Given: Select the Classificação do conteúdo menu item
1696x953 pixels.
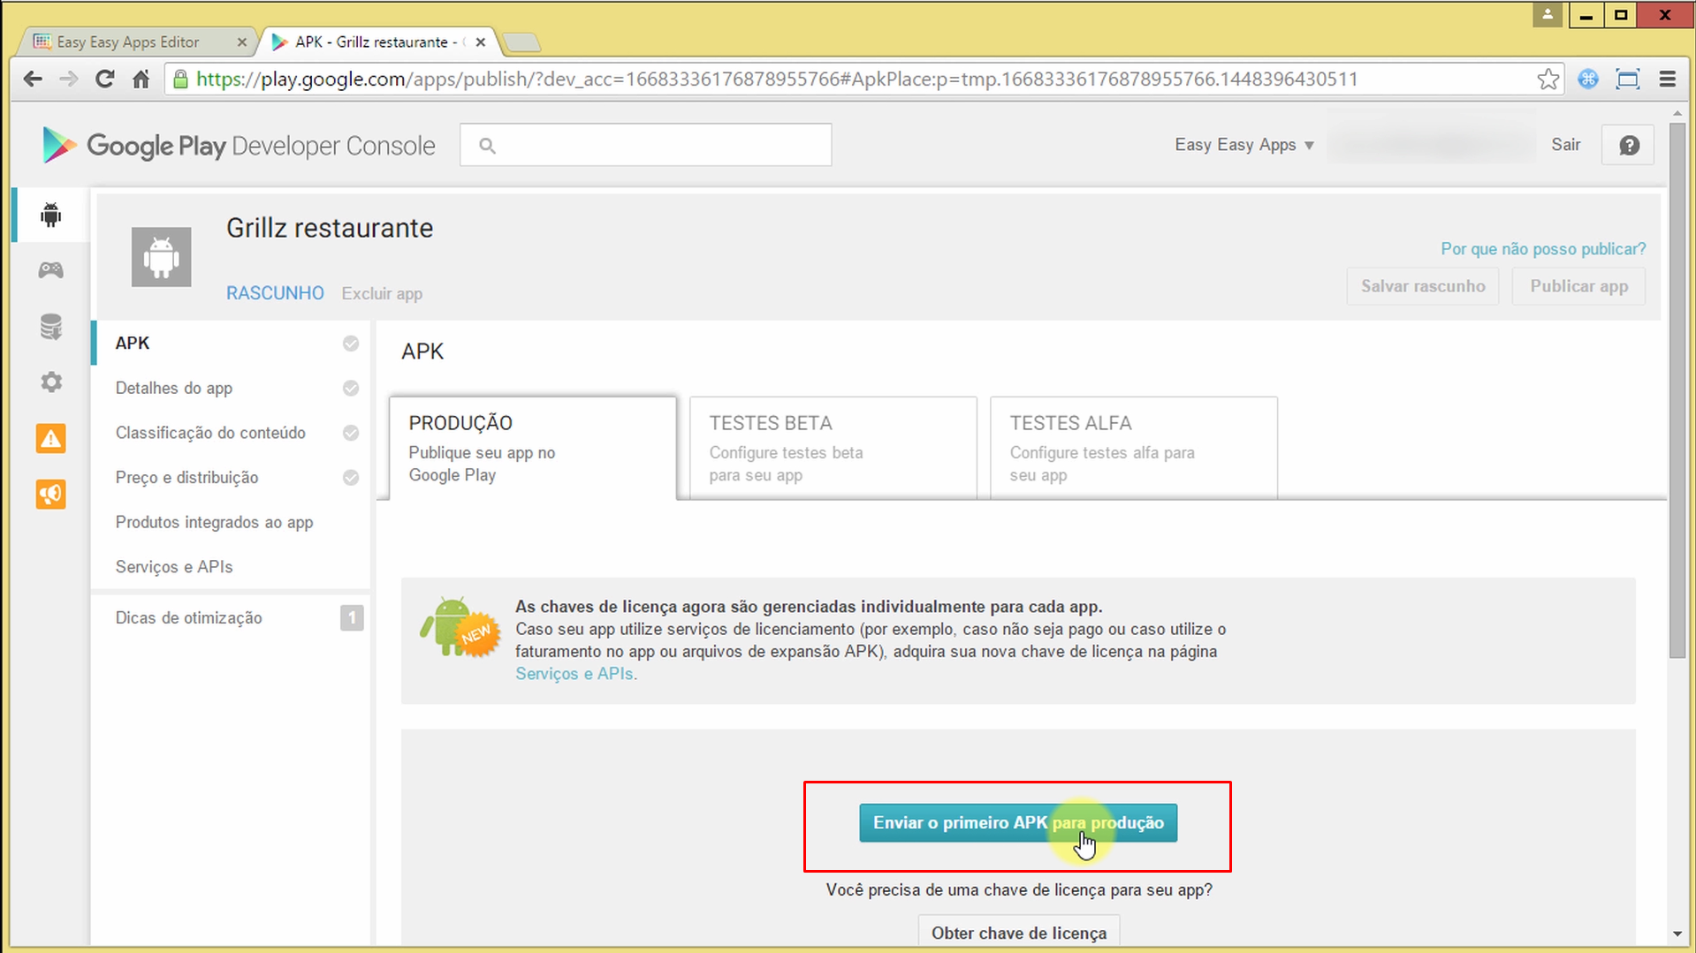Looking at the screenshot, I should tap(209, 433).
